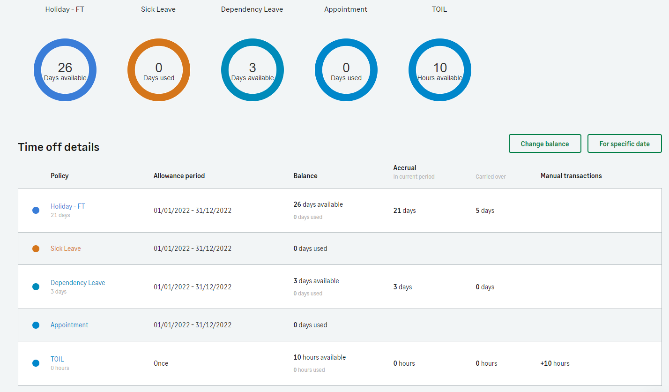Select the Dependency Leave donut chart

click(x=253, y=70)
